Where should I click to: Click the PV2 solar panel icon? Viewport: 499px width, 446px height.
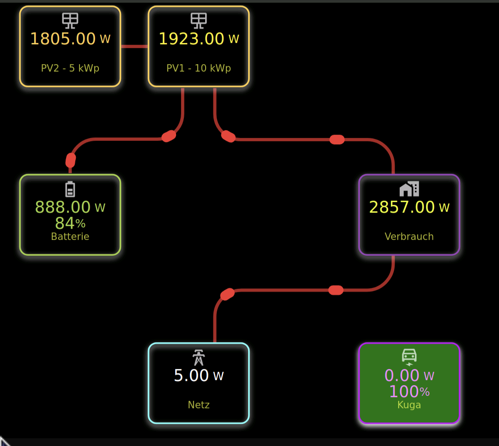click(x=70, y=20)
